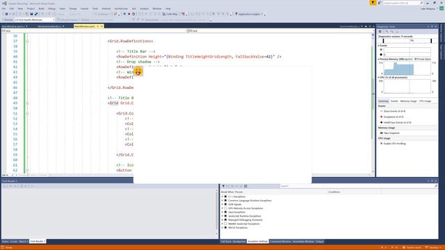The image size is (445, 250).
Task: Click the notifications flag icon in title bar
Action: coord(373,3)
